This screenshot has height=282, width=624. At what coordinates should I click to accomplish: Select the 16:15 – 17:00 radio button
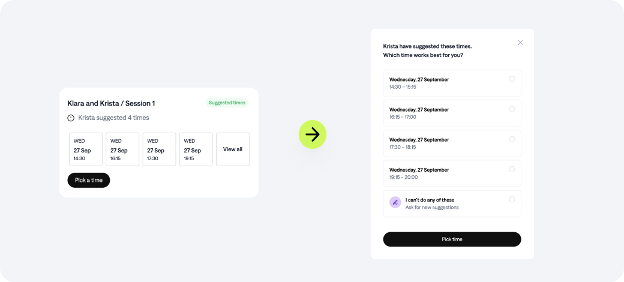coord(512,109)
